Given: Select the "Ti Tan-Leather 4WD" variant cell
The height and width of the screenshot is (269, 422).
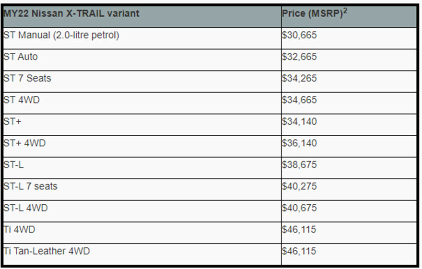Looking at the screenshot, I should pos(47,251).
